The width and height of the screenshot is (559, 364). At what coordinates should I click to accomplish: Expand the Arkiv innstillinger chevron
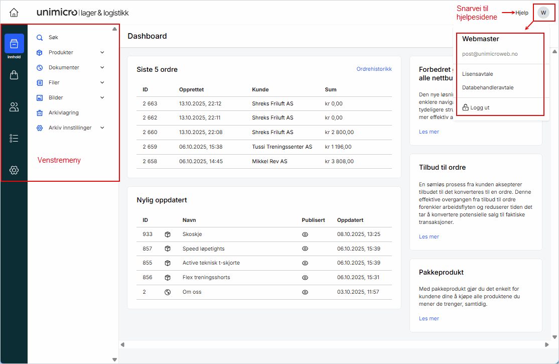pos(102,128)
